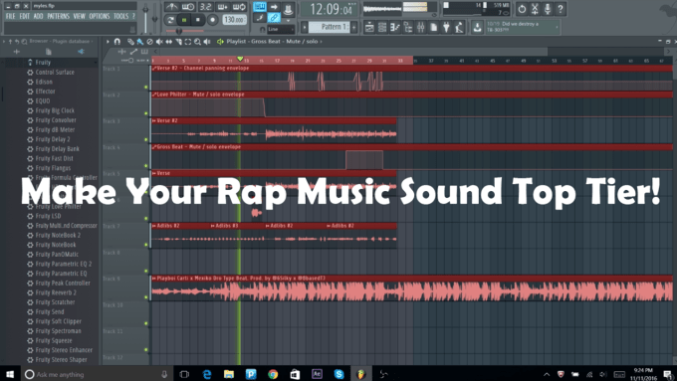Collapse the Fruity plugin category
Image resolution: width=677 pixels, height=381 pixels.
pyautogui.click(x=43, y=63)
